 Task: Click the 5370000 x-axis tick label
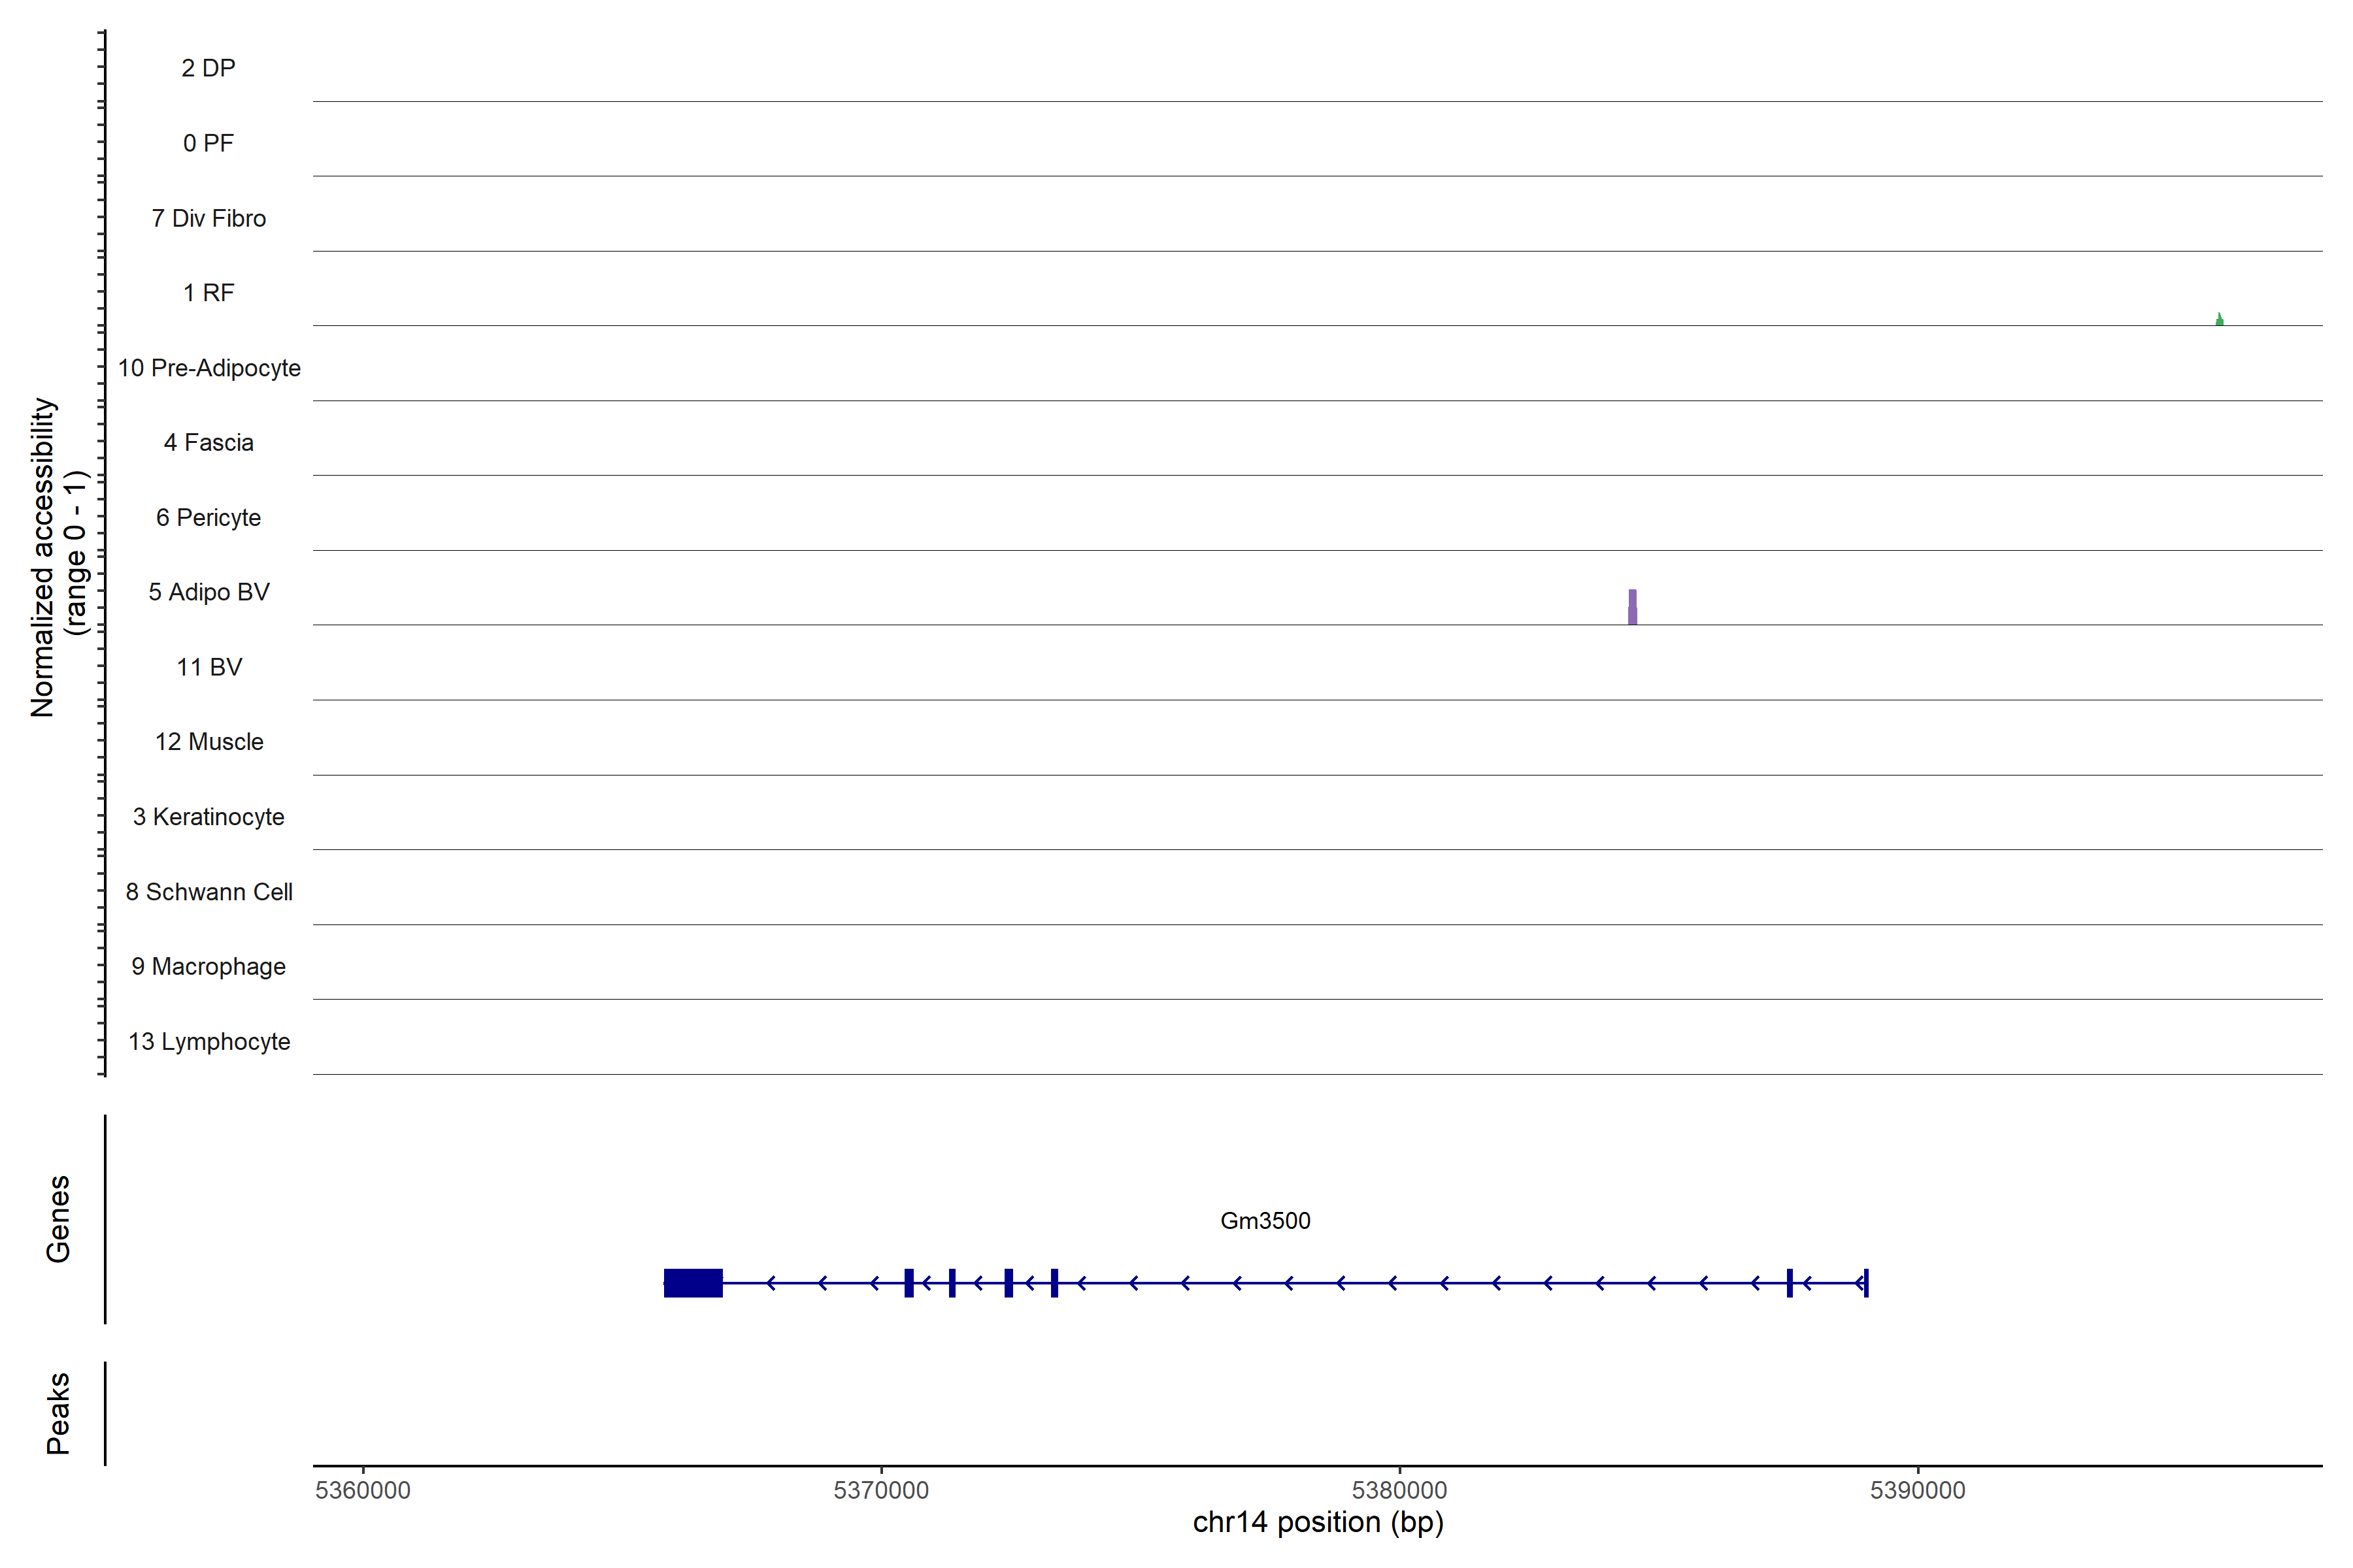(x=880, y=1490)
